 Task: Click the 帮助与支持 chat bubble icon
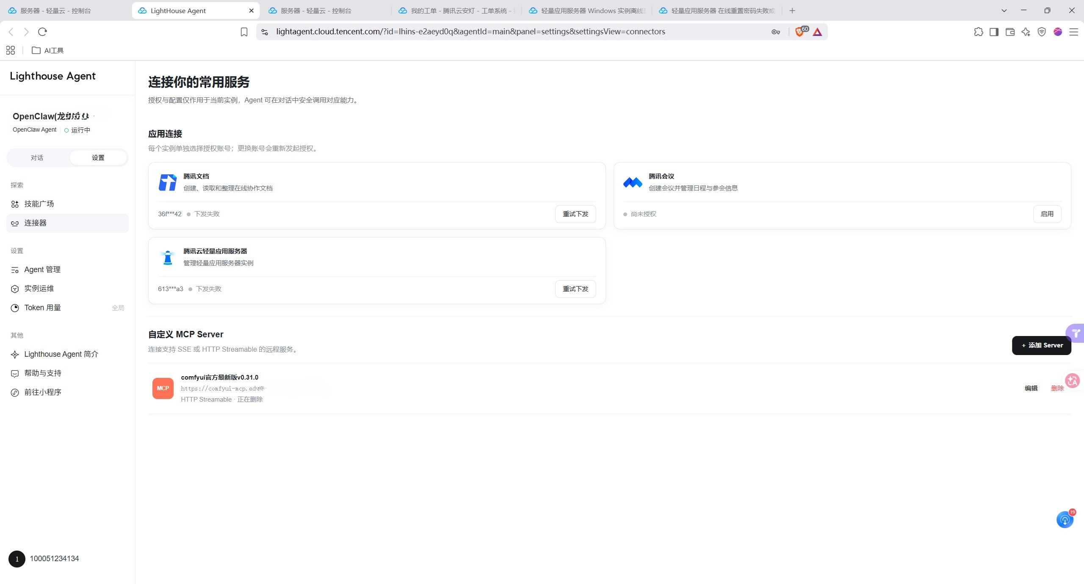point(15,374)
